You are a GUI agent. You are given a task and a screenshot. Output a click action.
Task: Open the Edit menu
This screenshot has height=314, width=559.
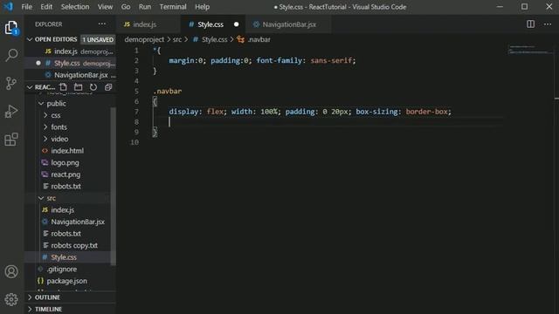46,7
